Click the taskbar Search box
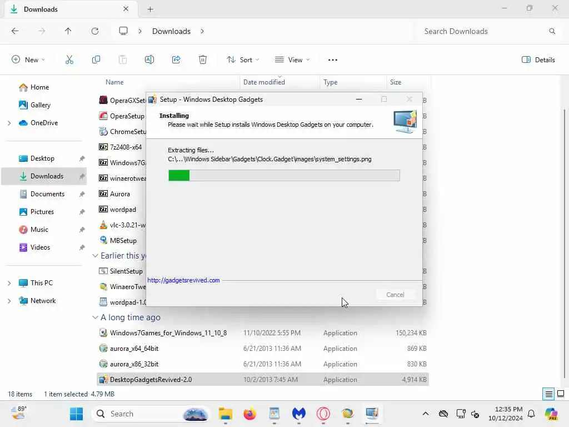 point(151,414)
